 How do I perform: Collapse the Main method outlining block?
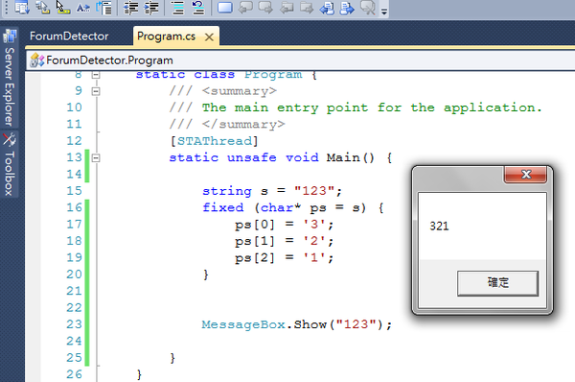[x=96, y=158]
